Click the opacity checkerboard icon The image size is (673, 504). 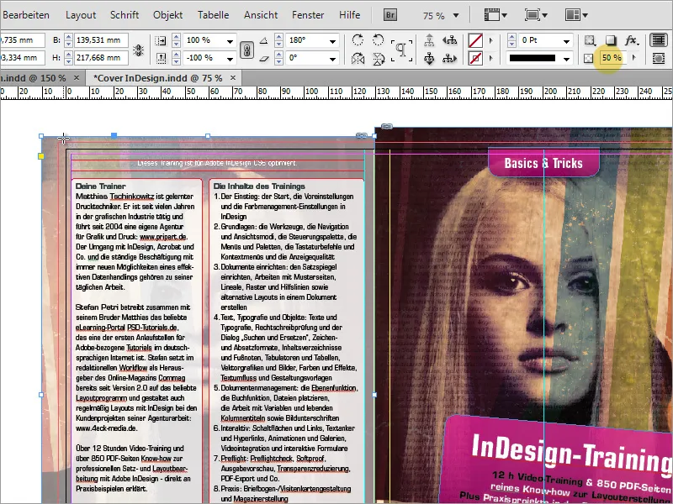(588, 58)
